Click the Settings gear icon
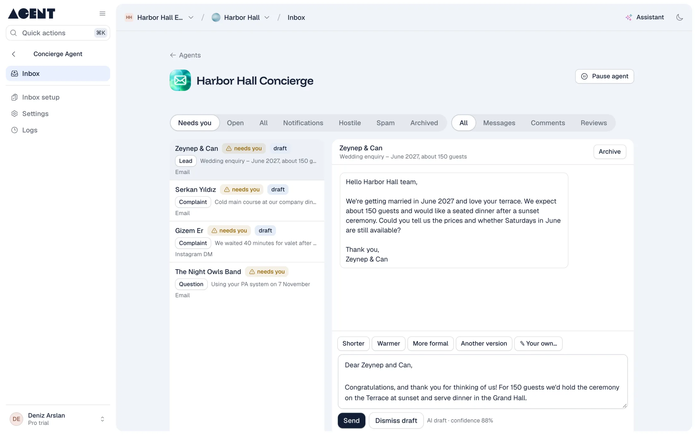Image resolution: width=696 pixels, height=435 pixels. click(x=15, y=114)
